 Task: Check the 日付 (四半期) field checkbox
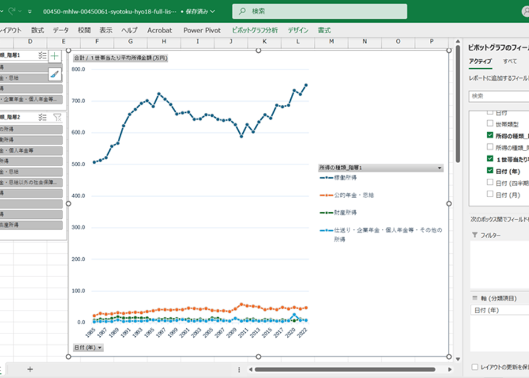click(x=490, y=182)
